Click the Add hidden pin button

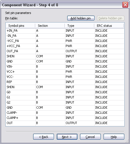tap(81, 18)
